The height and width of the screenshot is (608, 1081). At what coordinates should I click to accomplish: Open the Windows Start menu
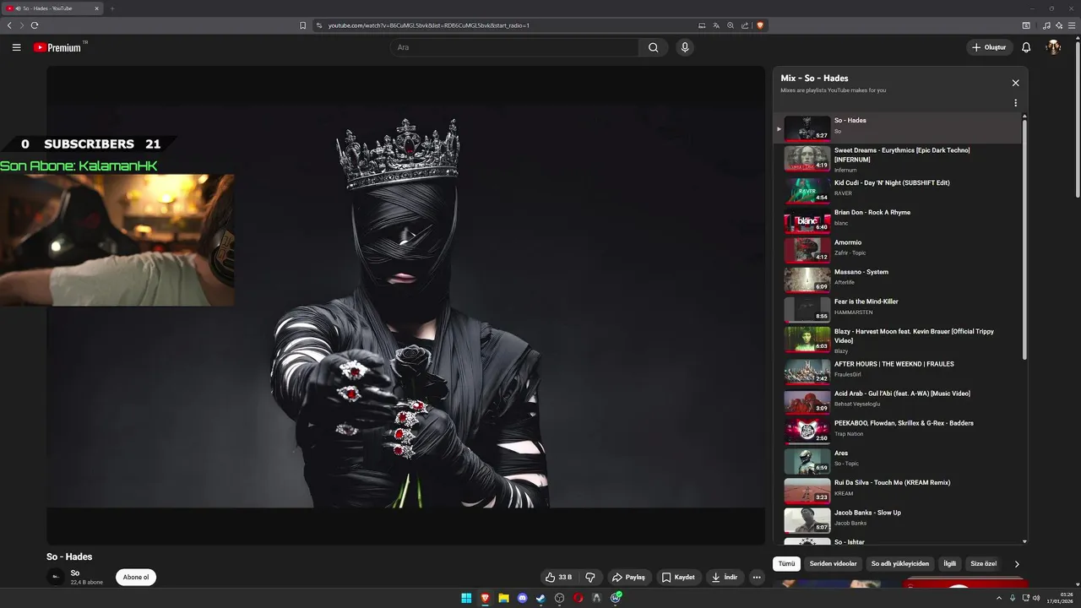(x=466, y=598)
